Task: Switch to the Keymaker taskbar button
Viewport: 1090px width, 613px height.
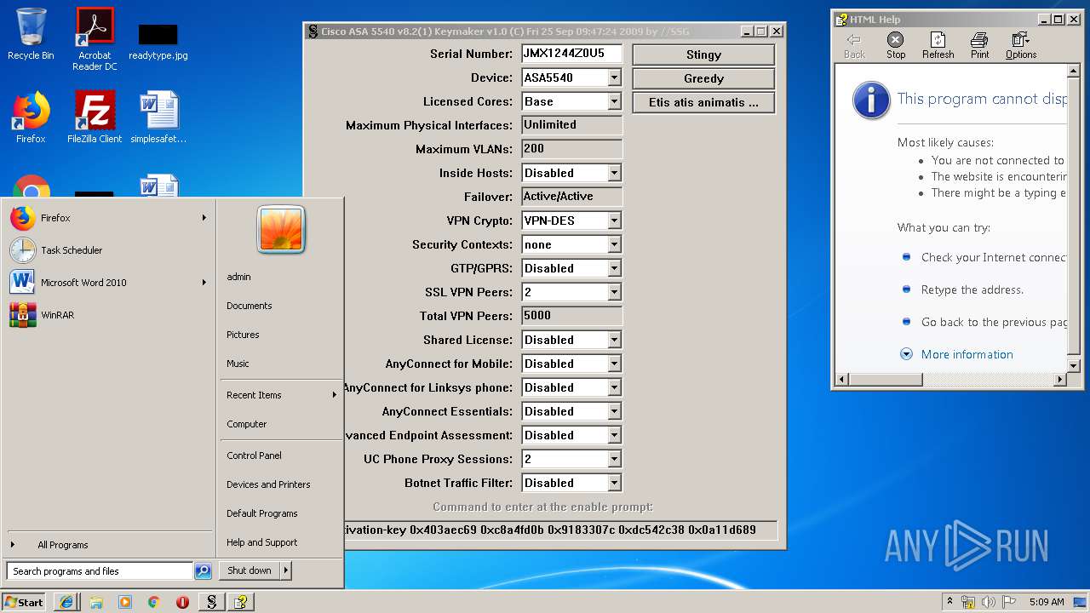Action: click(x=211, y=602)
